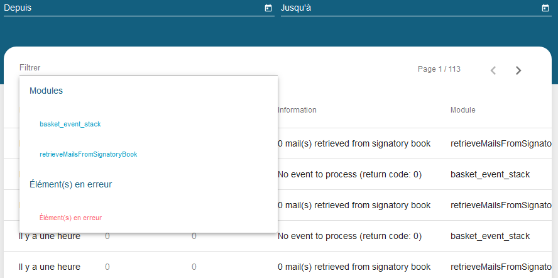Click first row's 0 mail(s) retrieved information
This screenshot has height=278, width=558.
point(354,143)
